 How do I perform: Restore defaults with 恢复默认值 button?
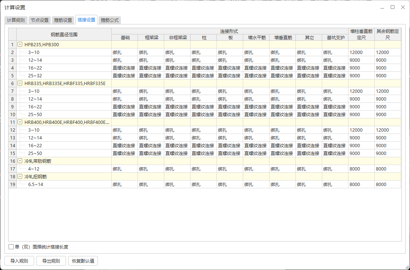[x=83, y=261]
